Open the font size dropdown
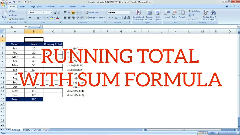 [51, 13]
